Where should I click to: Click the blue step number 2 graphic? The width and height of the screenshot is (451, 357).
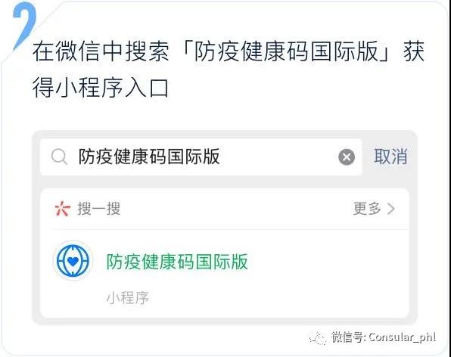24,24
